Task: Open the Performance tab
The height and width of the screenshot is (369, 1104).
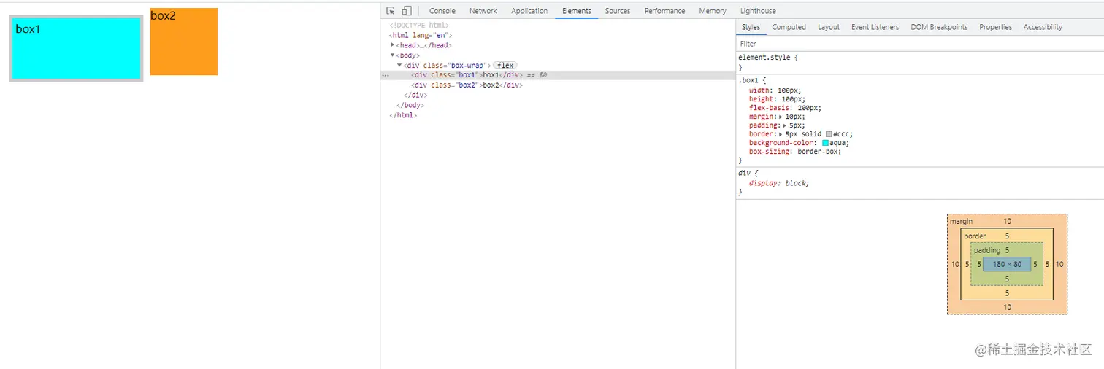Action: point(664,11)
